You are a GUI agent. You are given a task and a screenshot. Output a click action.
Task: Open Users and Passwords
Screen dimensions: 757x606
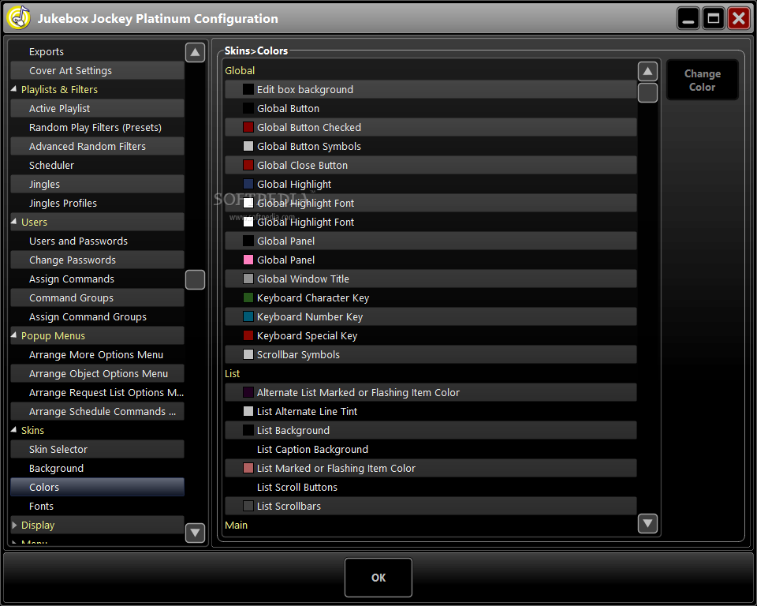(x=97, y=241)
